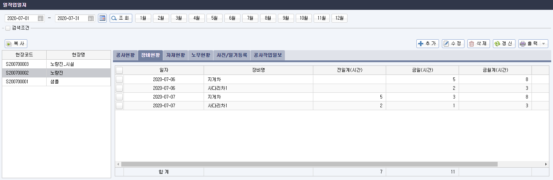The image size is (553, 180).
Task: Click the 갱신 refresh button
Action: 504,44
